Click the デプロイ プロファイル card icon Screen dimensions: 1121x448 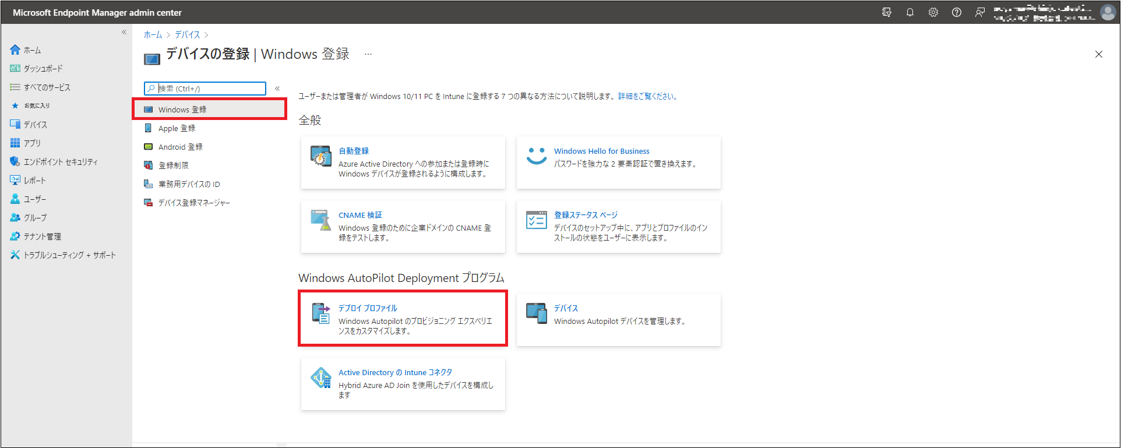[321, 313]
